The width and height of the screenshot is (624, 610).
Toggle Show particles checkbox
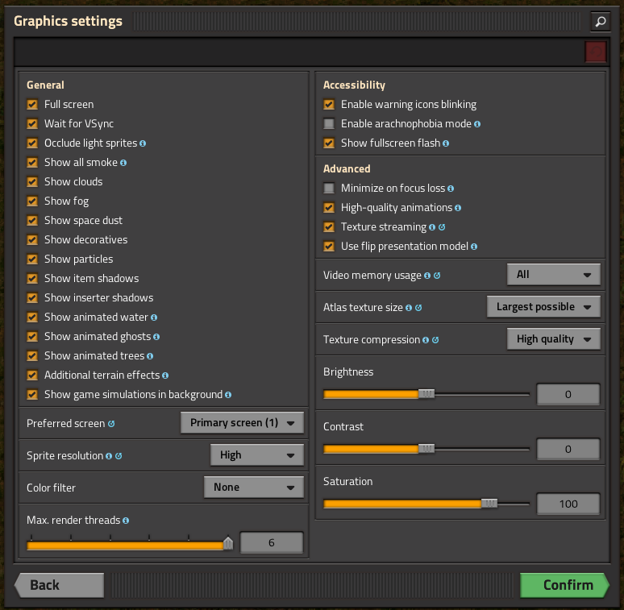pyautogui.click(x=32, y=259)
